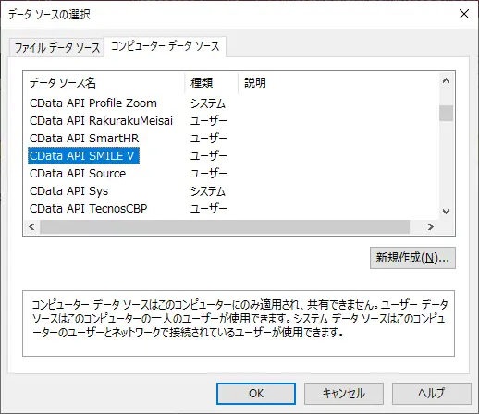The width and height of the screenshot is (479, 414).
Task: Click the 説明 column header
Action: 338,83
